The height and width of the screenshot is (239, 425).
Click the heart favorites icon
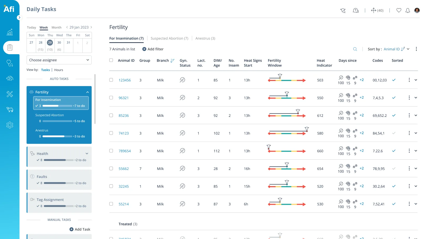[399, 10]
